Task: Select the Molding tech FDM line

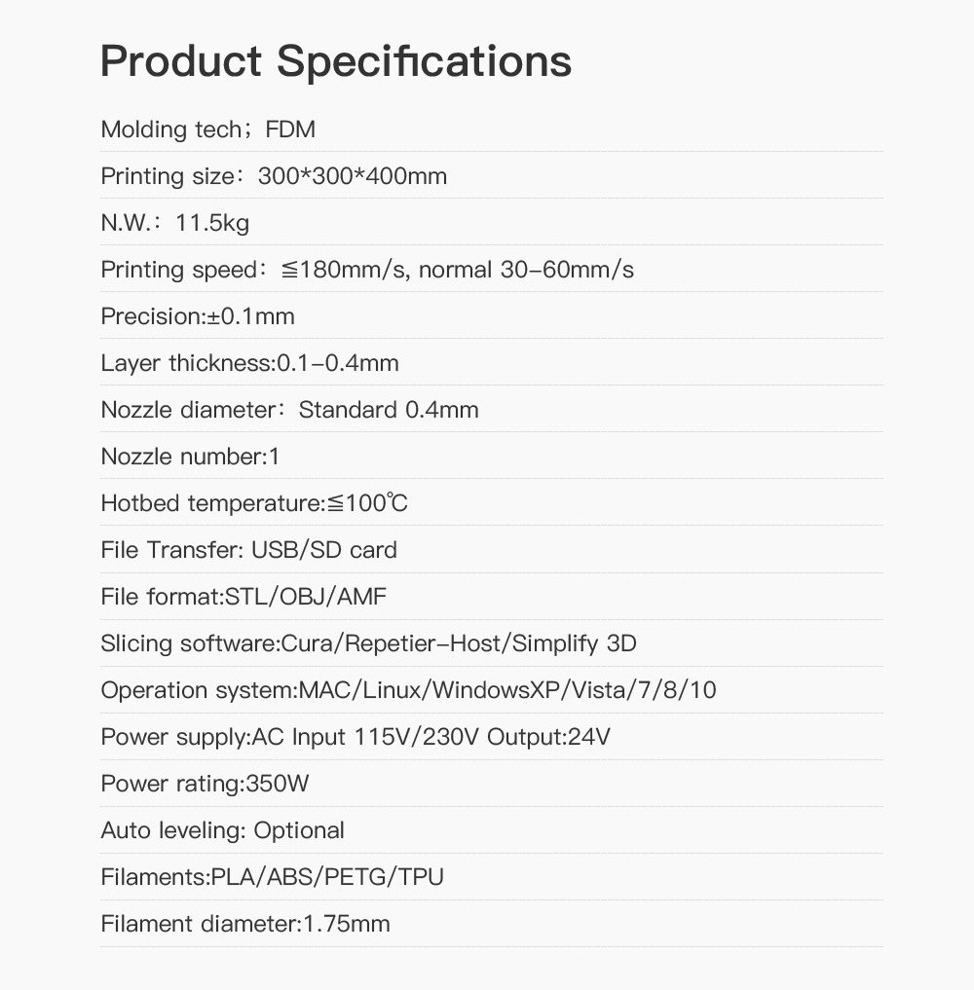Action: click(207, 129)
